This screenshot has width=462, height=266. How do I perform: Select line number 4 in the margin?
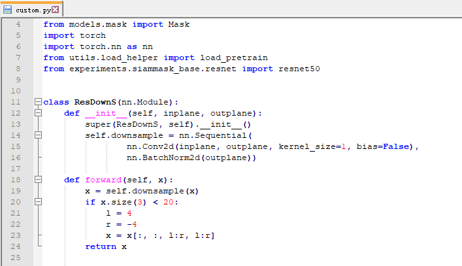pos(18,24)
